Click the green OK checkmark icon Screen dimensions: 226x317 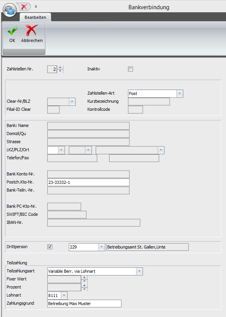pyautogui.click(x=12, y=31)
